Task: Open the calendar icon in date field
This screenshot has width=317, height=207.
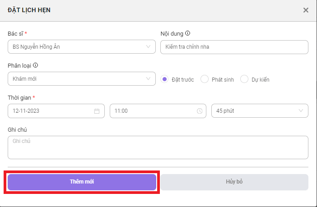Action: [x=97, y=111]
